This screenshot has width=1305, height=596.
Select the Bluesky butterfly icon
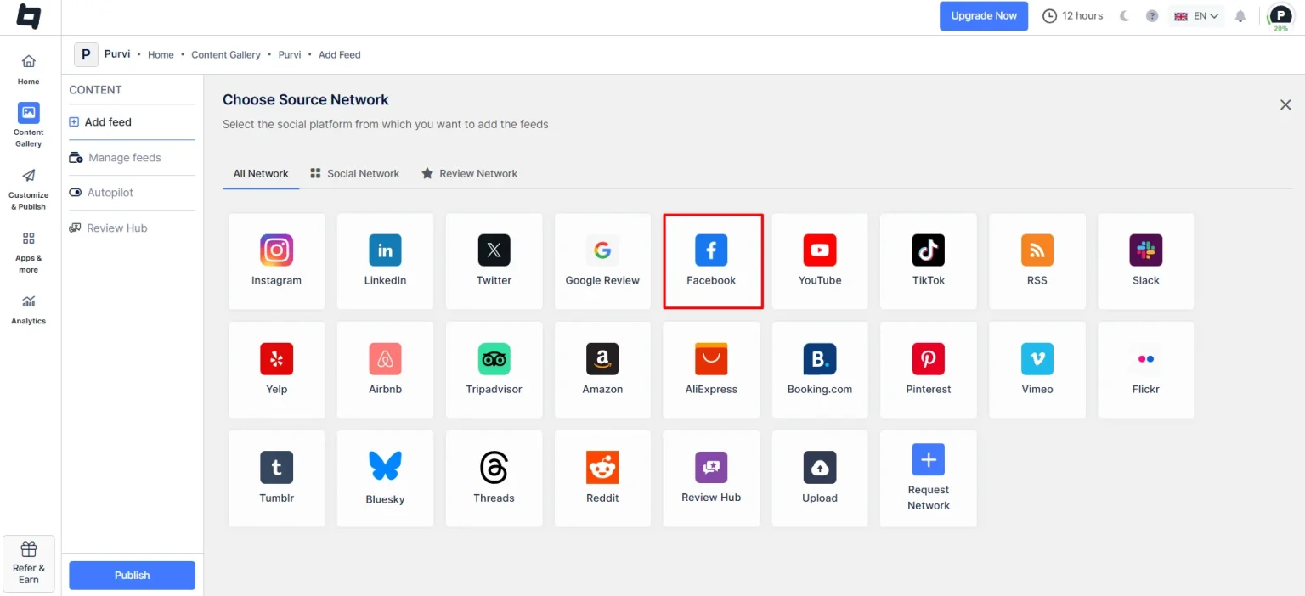tap(385, 466)
